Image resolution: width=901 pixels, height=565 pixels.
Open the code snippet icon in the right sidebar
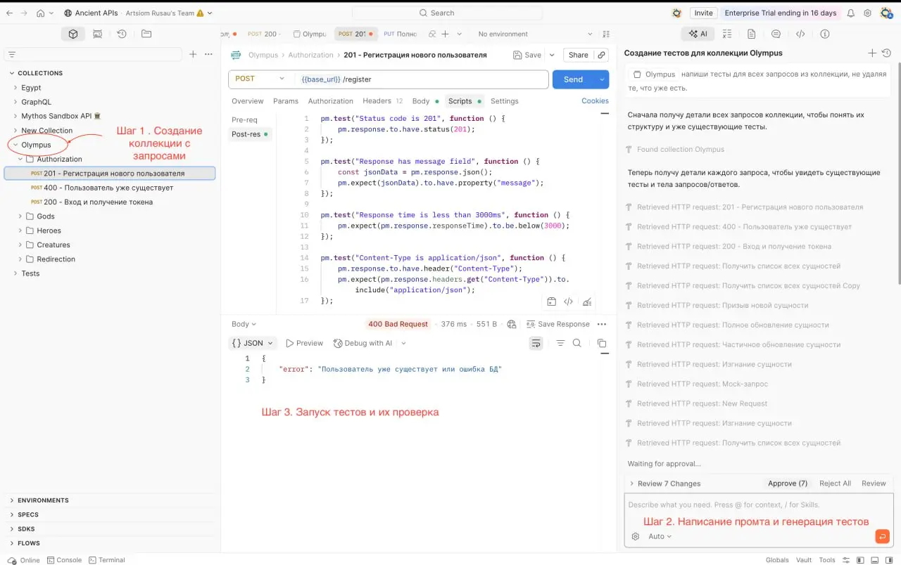click(800, 34)
